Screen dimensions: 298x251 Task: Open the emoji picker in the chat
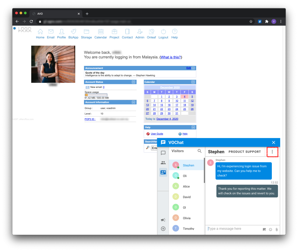pos(270,229)
